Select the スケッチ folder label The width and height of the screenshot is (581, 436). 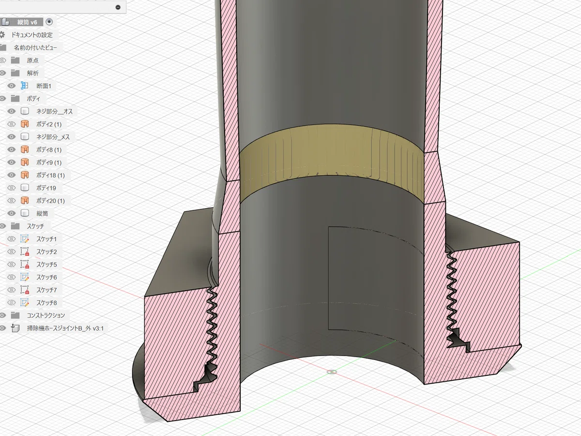click(x=35, y=226)
